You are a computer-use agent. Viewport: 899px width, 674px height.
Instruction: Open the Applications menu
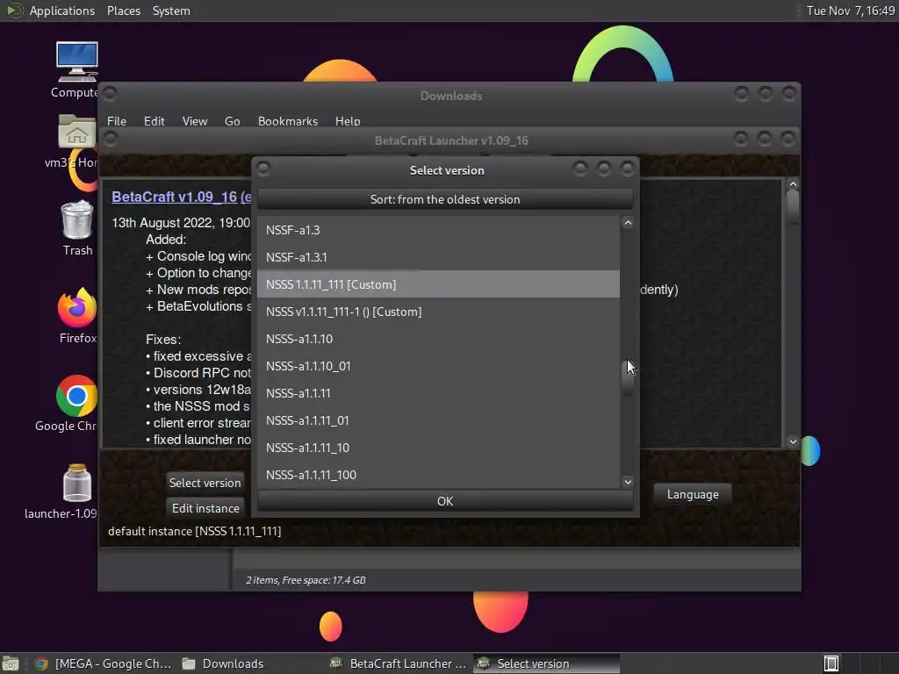point(62,11)
